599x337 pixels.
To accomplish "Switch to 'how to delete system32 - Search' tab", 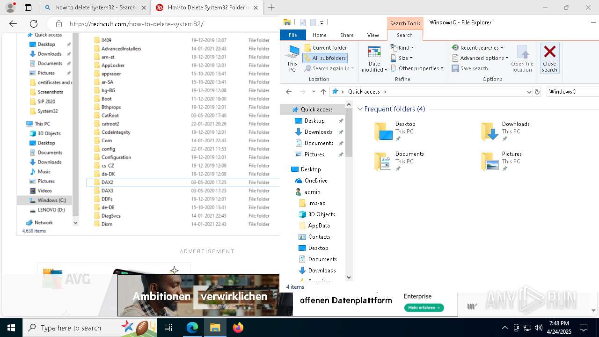I will coord(95,7).
